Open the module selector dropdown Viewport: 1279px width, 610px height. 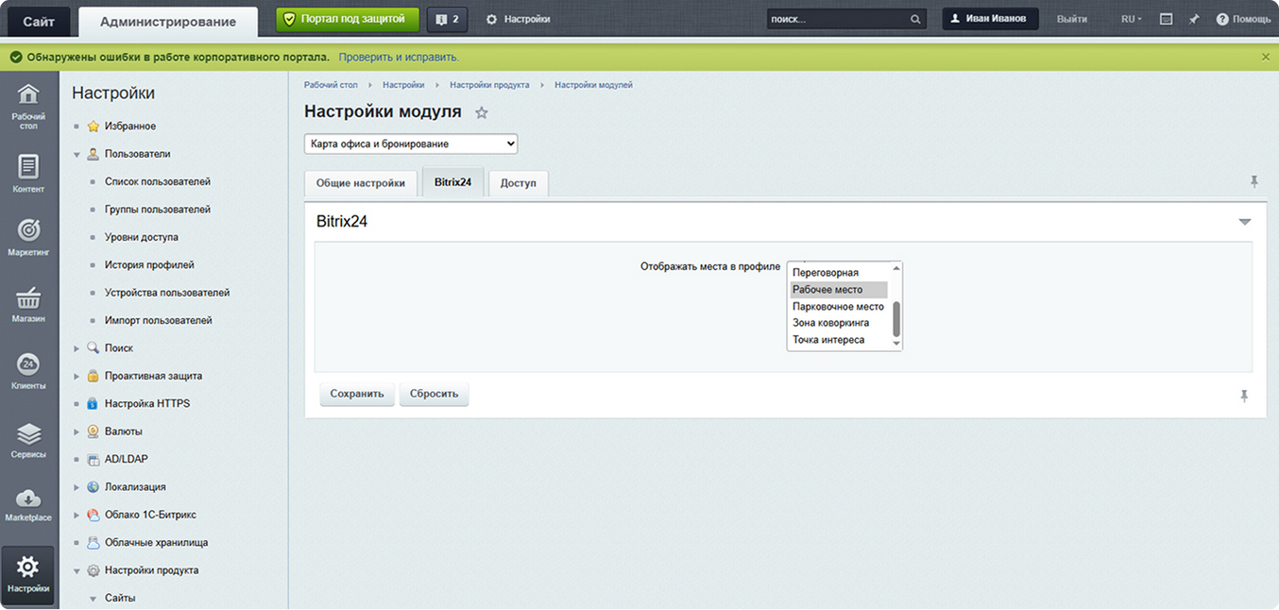tap(411, 144)
